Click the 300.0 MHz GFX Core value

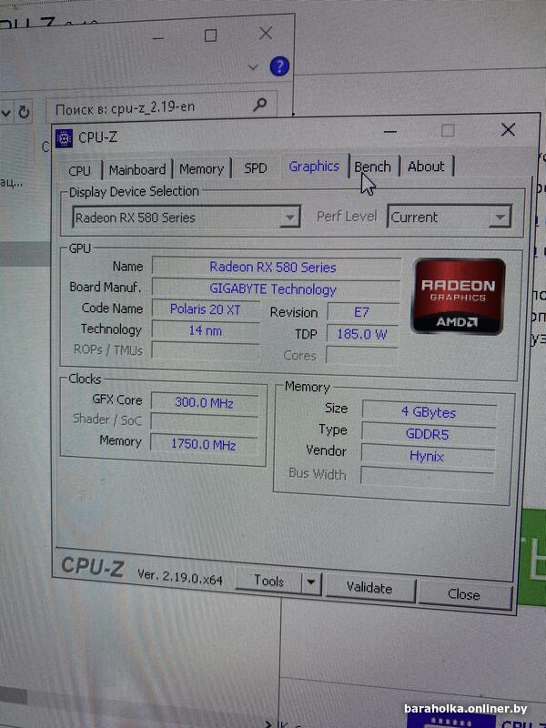coord(205,402)
